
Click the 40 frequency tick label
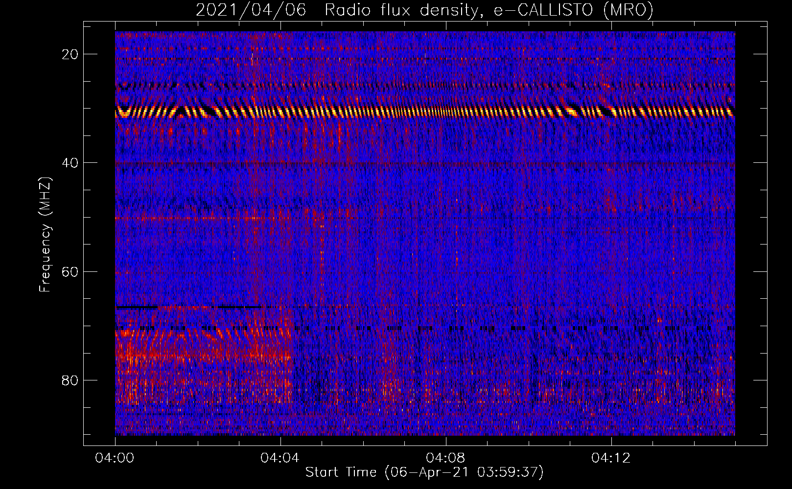[x=70, y=163]
